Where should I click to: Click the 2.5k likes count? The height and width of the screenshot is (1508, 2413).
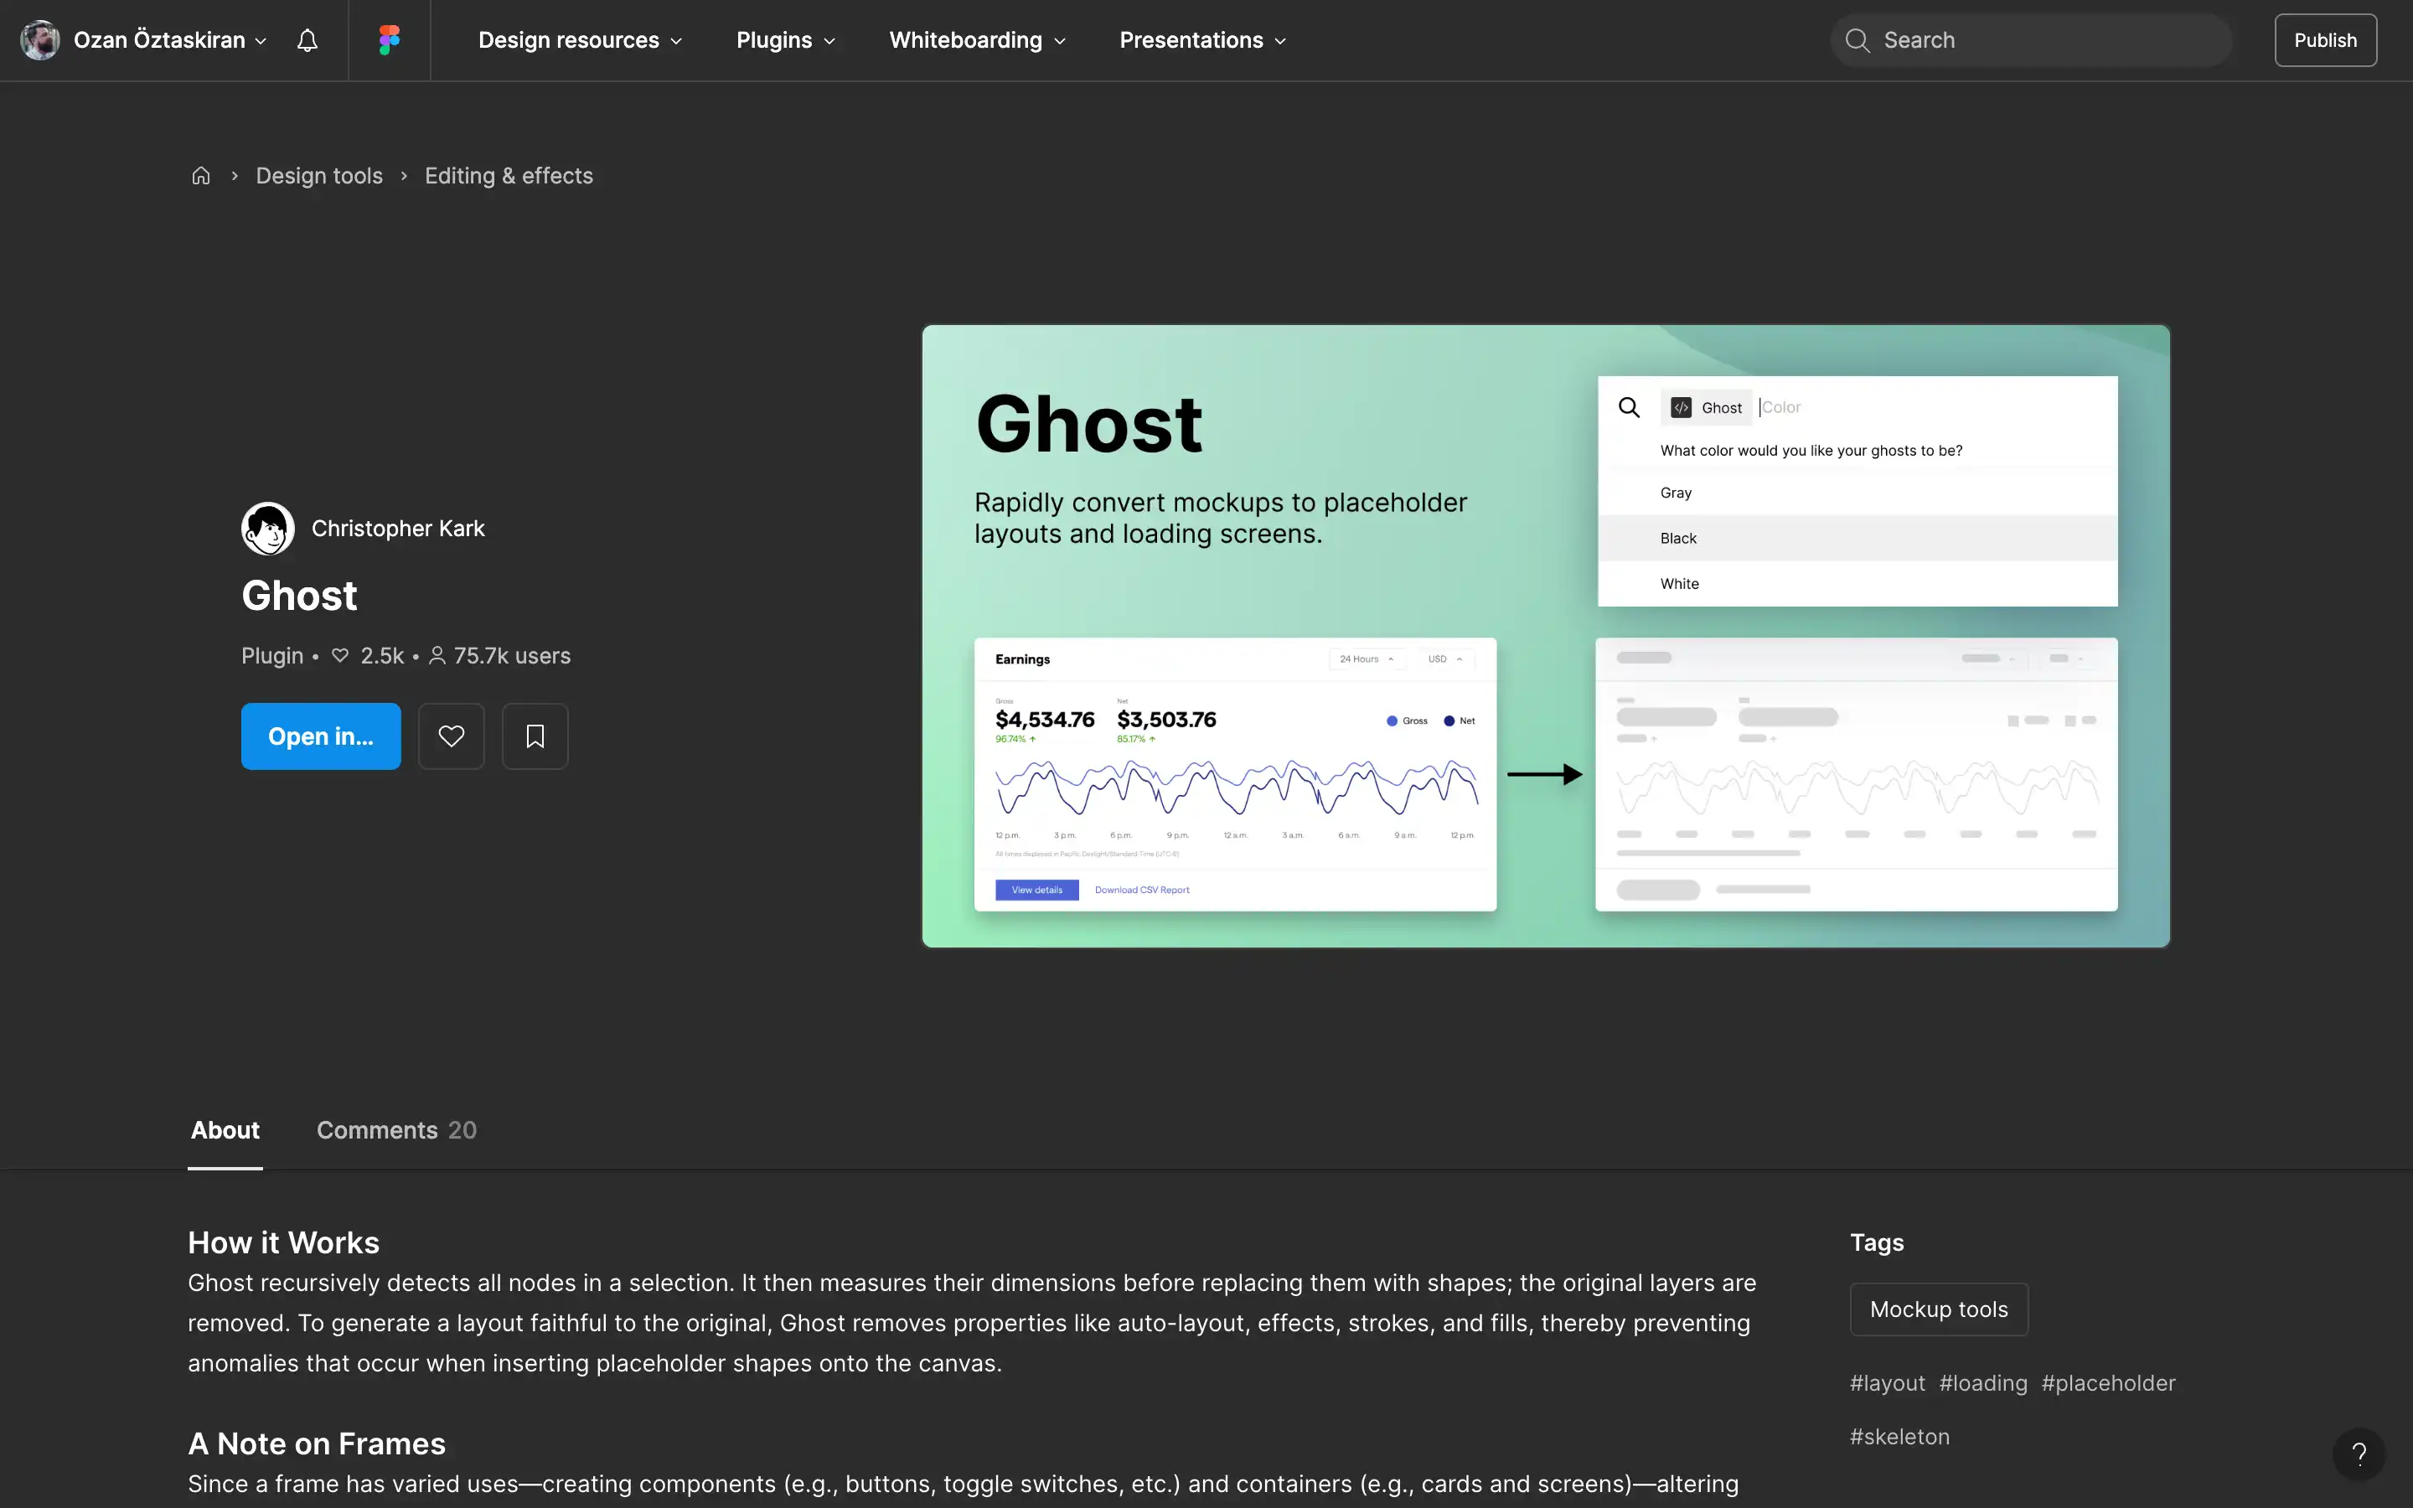point(368,655)
